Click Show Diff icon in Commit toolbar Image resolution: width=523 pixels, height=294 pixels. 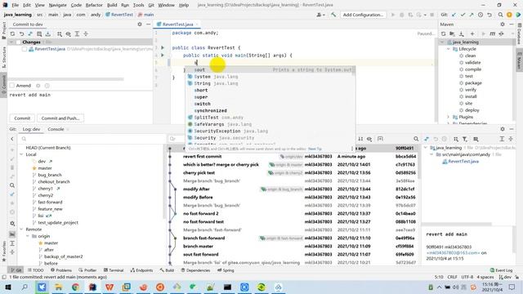30,34
